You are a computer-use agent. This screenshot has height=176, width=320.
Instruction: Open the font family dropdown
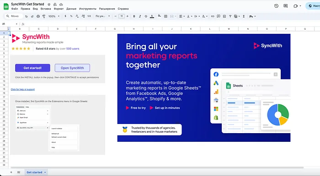coord(103,16)
